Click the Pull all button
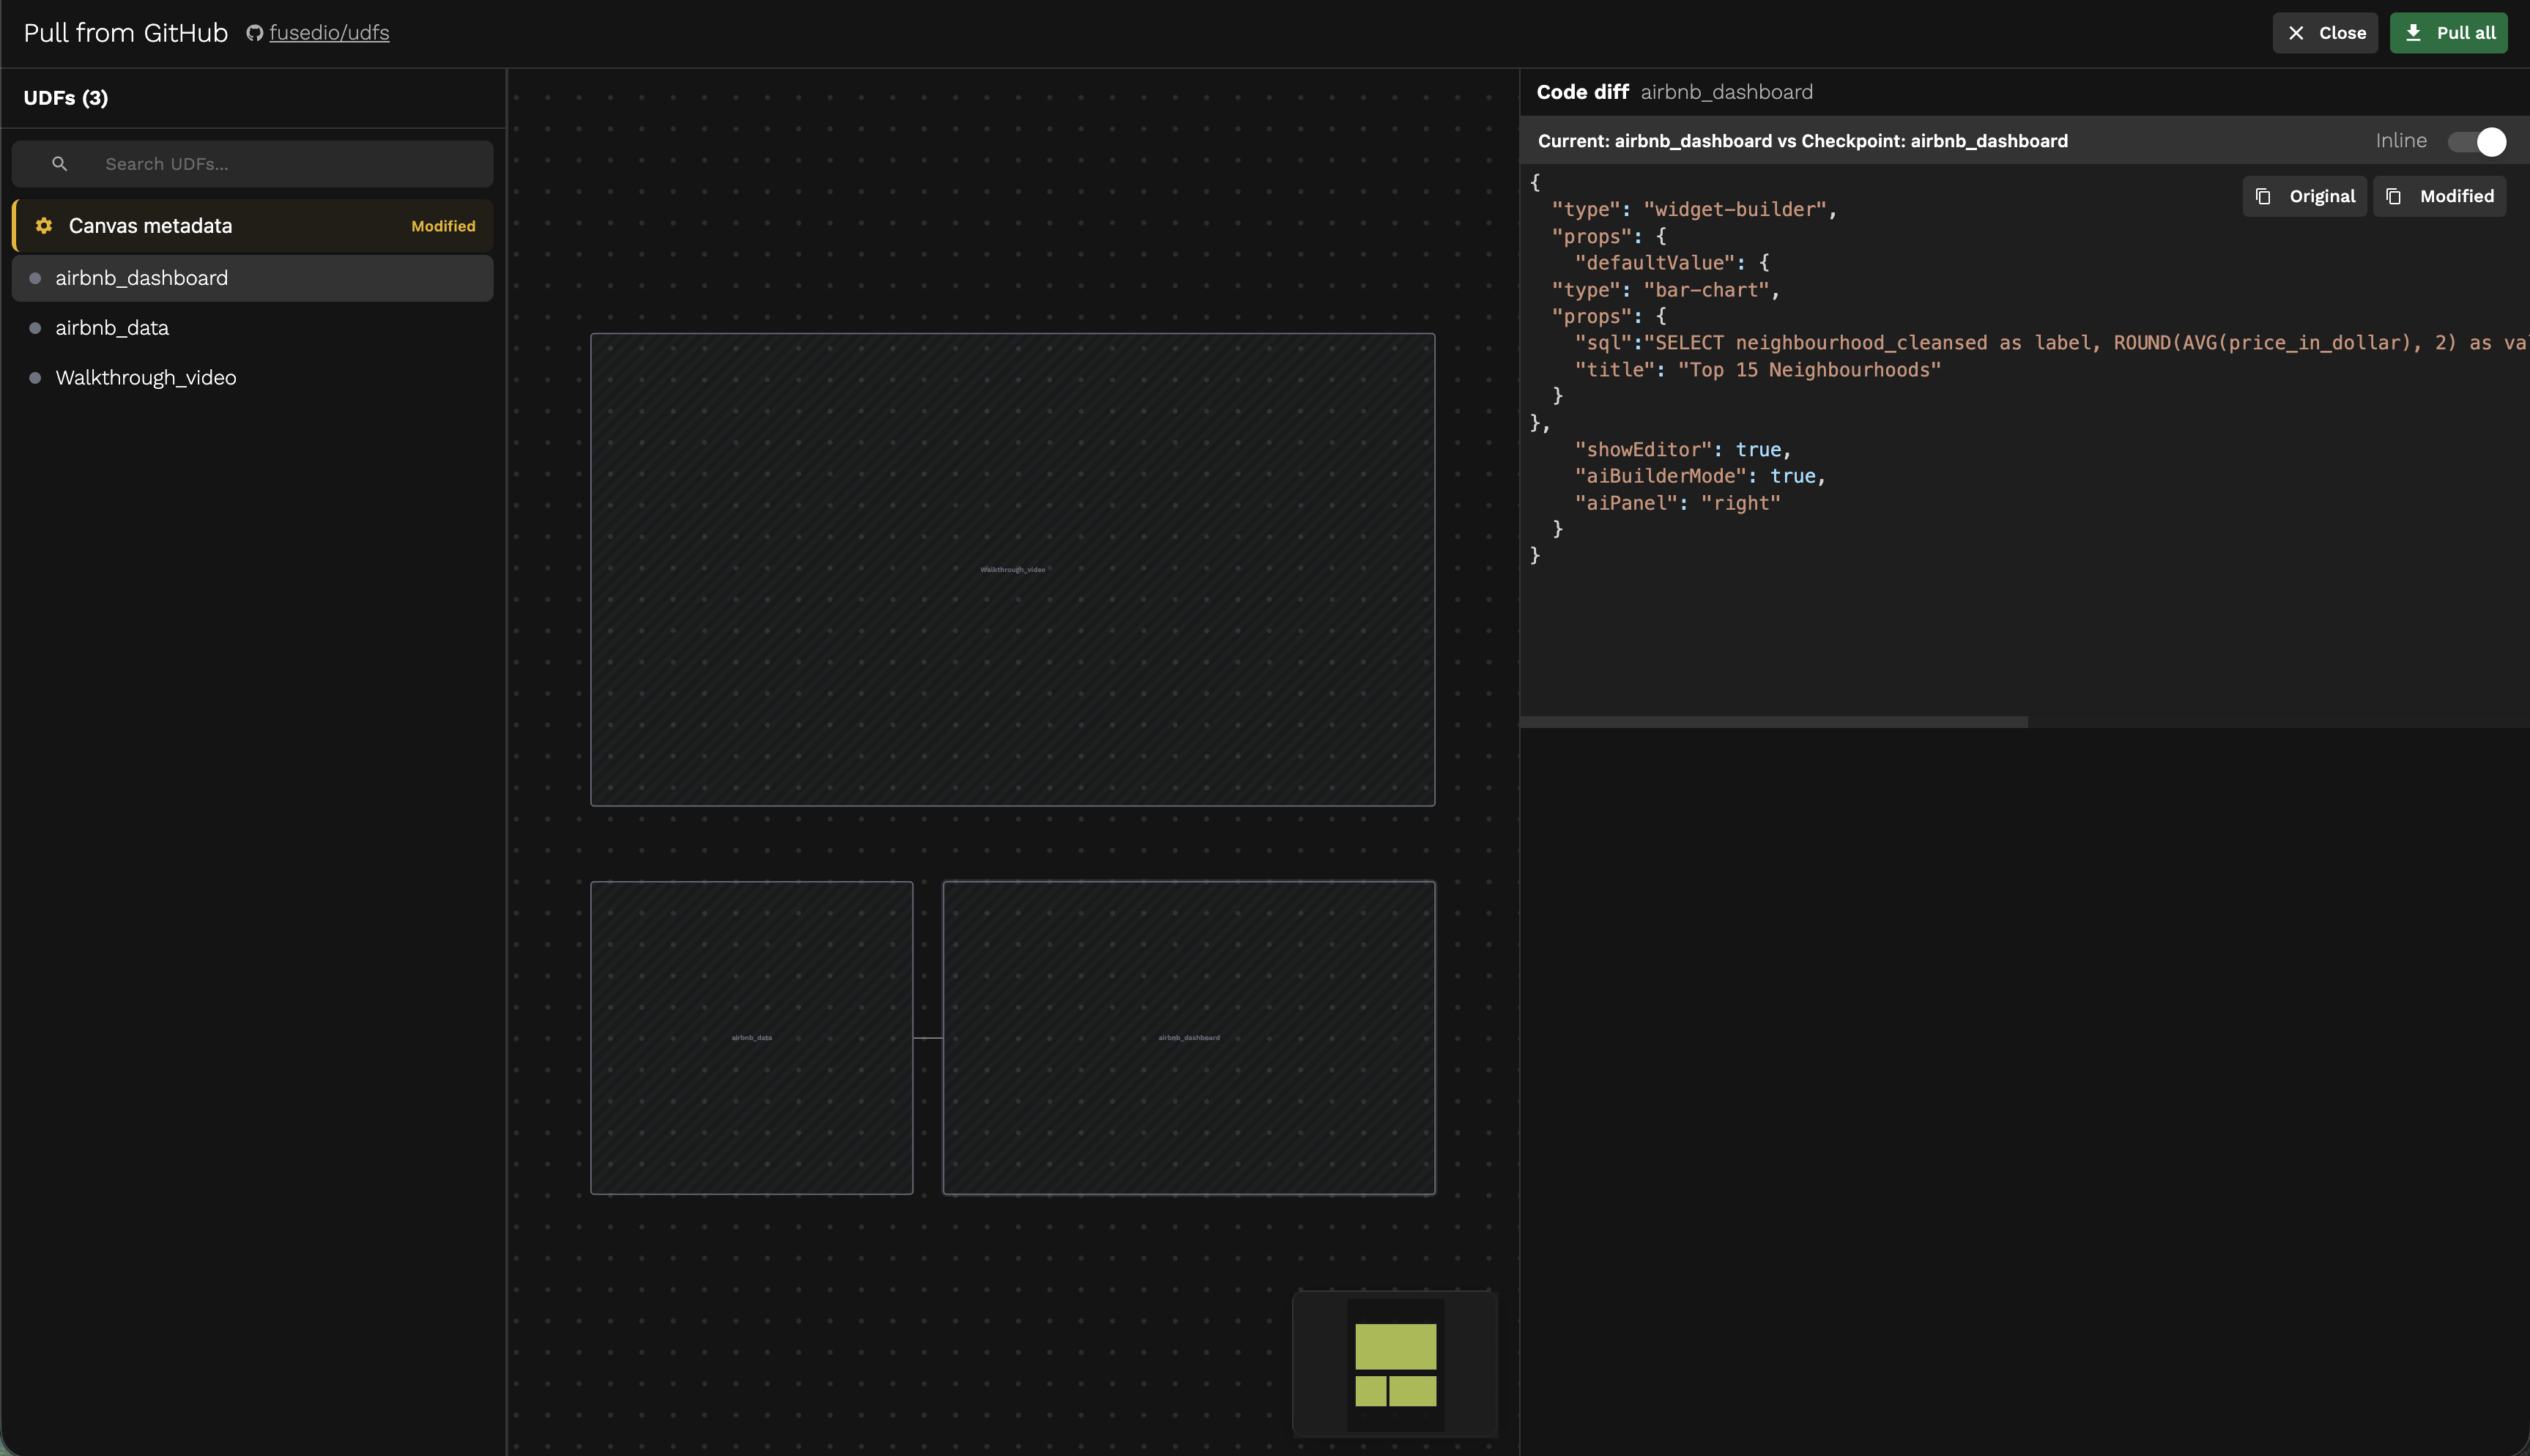This screenshot has height=1456, width=2530. (x=2448, y=33)
